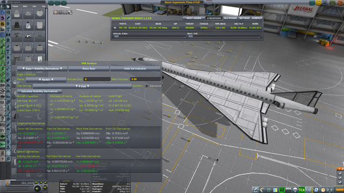Viewport: 344px width, 193px height.
Task: Toggle ALL STAGES in Kerbal Engineer
Action: coord(230,18)
